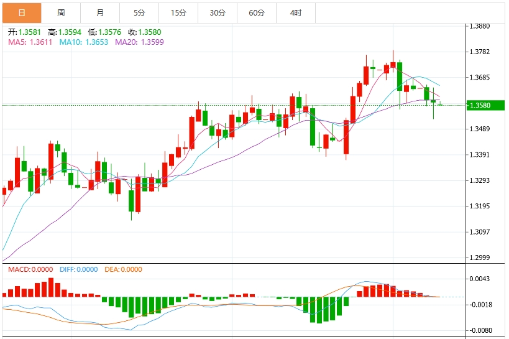The height and width of the screenshot is (339, 509).
Task: Open the 5分 interval chart
Action: pyautogui.click(x=139, y=12)
